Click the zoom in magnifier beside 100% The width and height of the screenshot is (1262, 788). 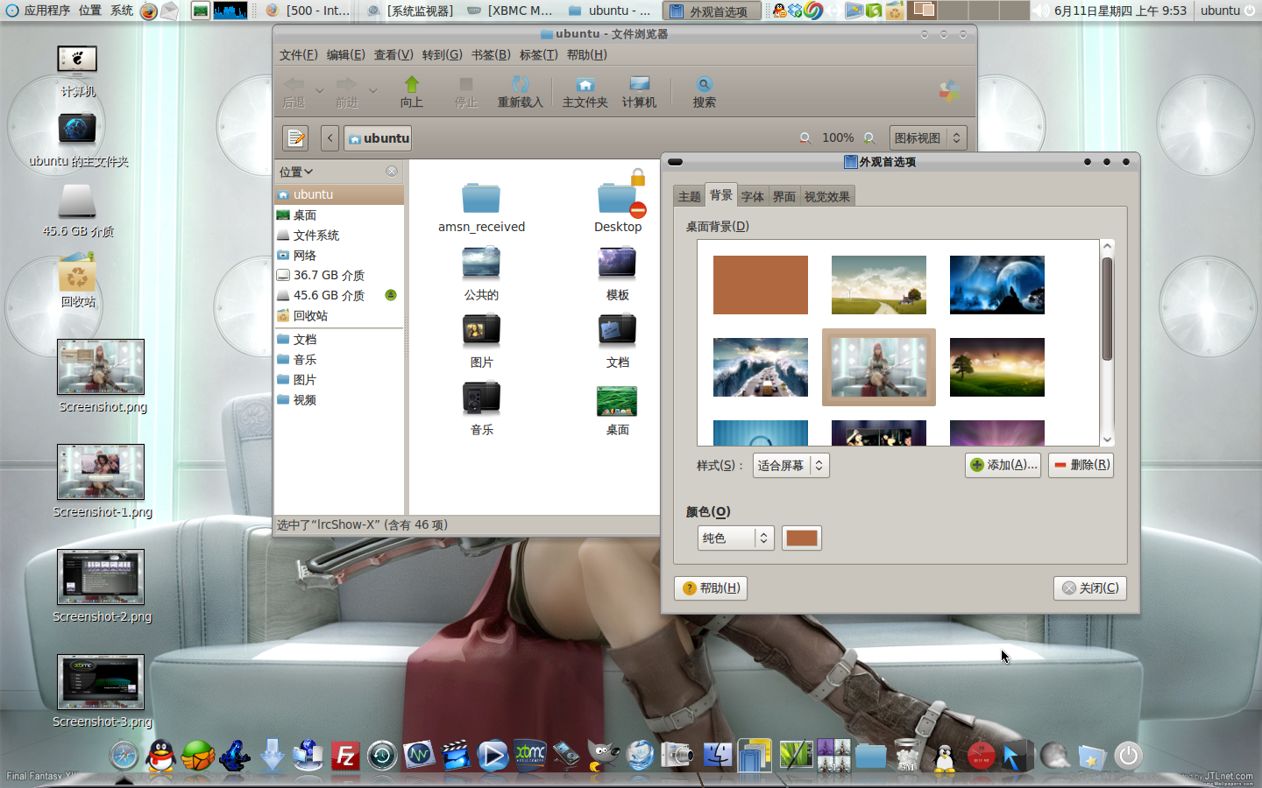click(869, 137)
